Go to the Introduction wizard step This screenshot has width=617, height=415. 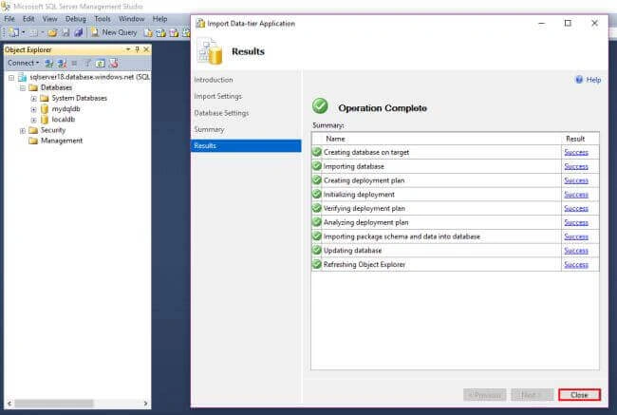[214, 80]
